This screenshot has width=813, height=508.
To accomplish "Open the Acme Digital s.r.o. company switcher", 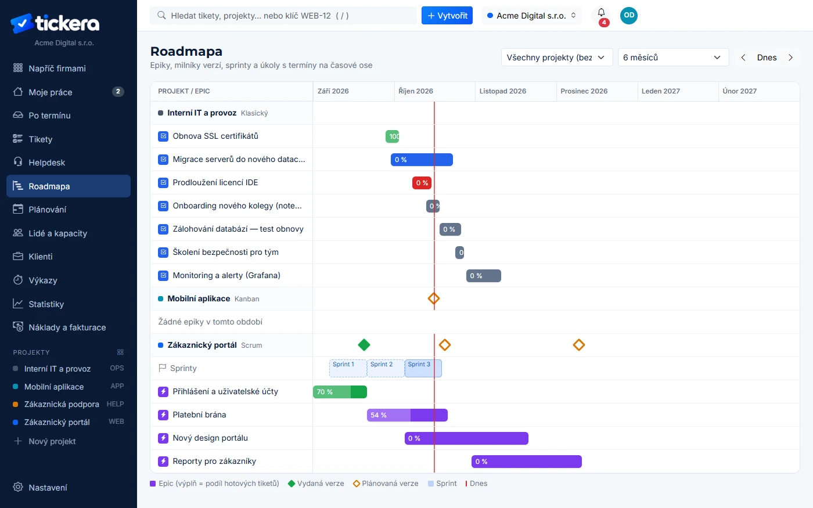I will (532, 16).
